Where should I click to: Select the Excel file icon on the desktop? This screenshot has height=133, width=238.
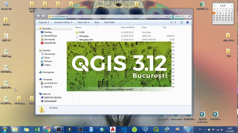click(202, 6)
